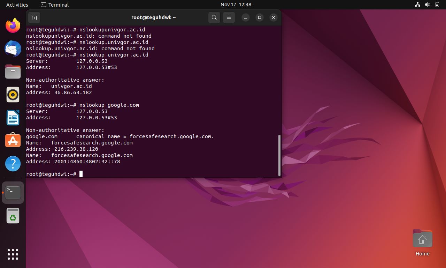Click the canonical name forcesafesearch.google.com. line
Image resolution: width=446 pixels, height=268 pixels.
click(120, 136)
